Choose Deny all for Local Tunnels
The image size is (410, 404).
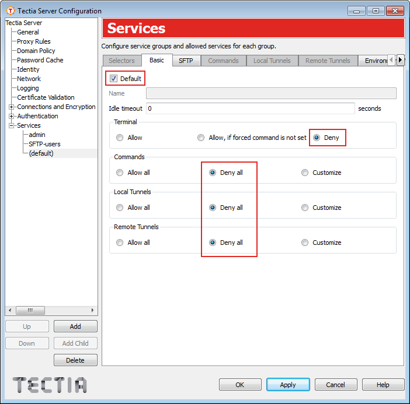(213, 208)
